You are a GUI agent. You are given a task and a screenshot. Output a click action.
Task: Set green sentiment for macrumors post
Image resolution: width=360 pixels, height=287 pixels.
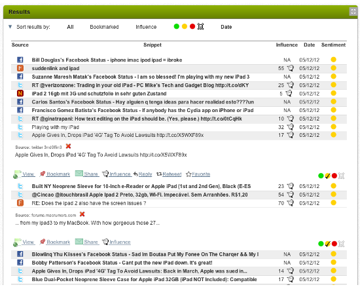pos(321,244)
